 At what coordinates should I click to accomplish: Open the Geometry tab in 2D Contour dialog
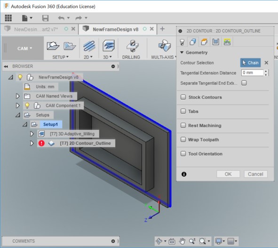(x=193, y=42)
